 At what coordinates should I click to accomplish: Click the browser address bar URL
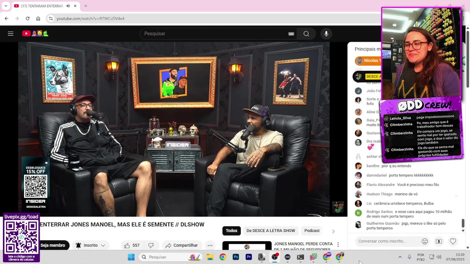(x=90, y=18)
